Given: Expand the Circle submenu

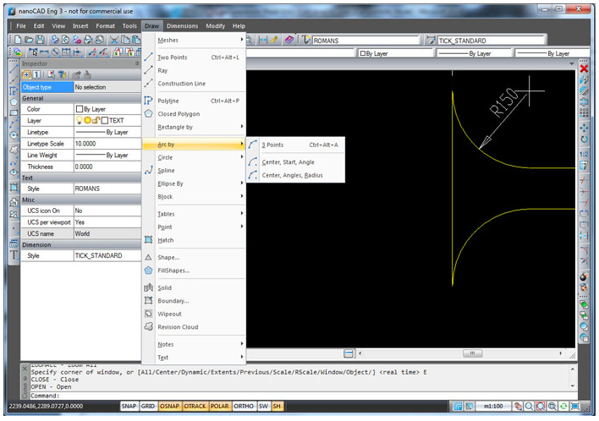Looking at the screenshot, I should pyautogui.click(x=194, y=157).
